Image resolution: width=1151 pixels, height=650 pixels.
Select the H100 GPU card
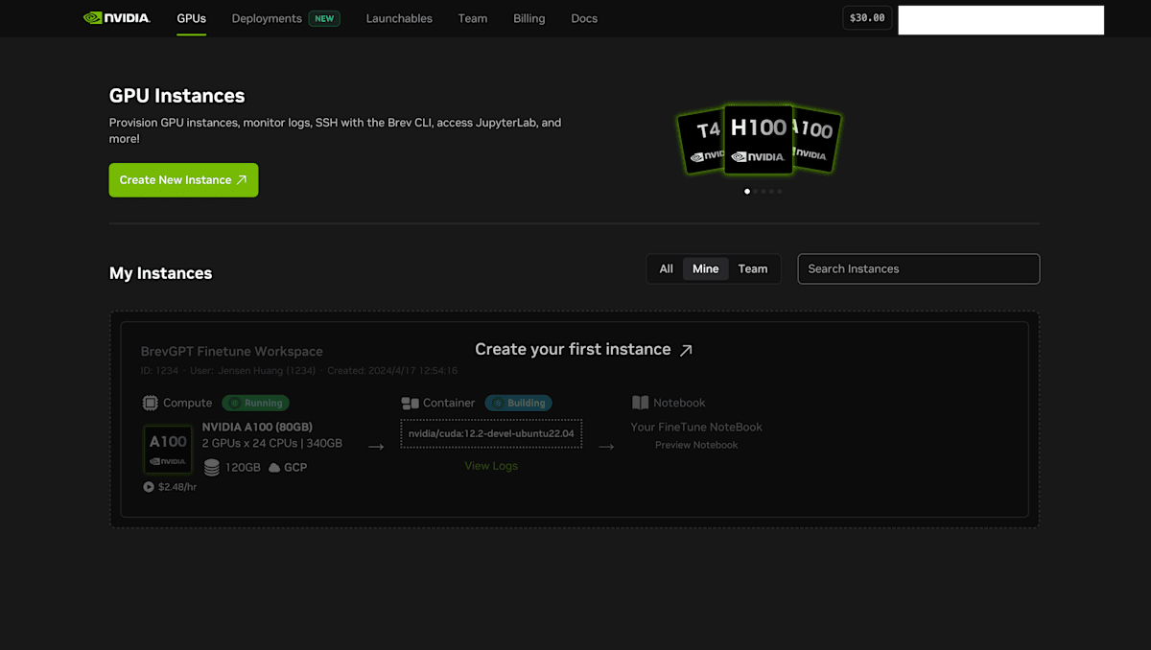click(758, 139)
